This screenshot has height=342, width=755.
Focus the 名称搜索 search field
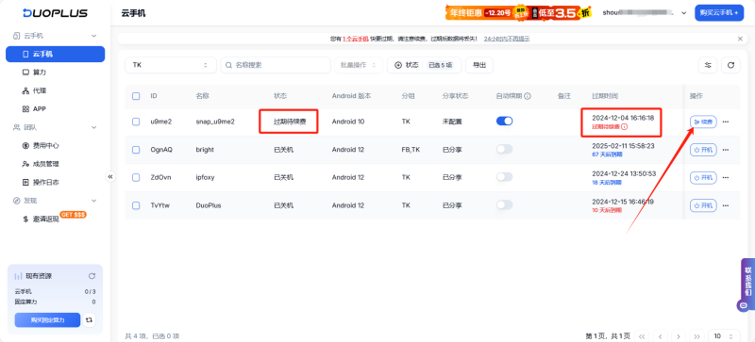276,65
